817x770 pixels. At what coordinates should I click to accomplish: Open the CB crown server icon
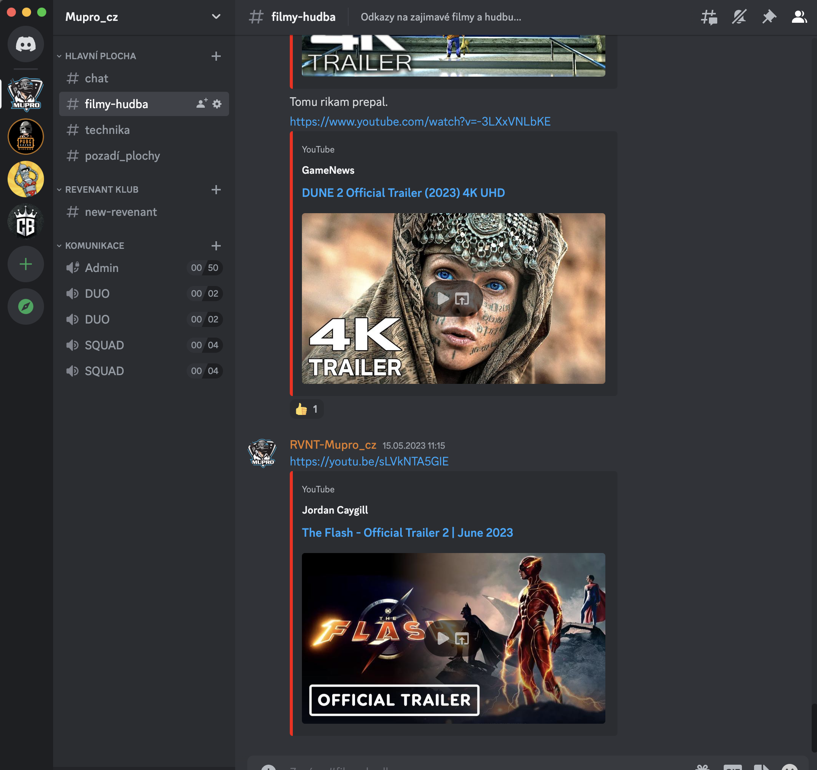(x=25, y=222)
